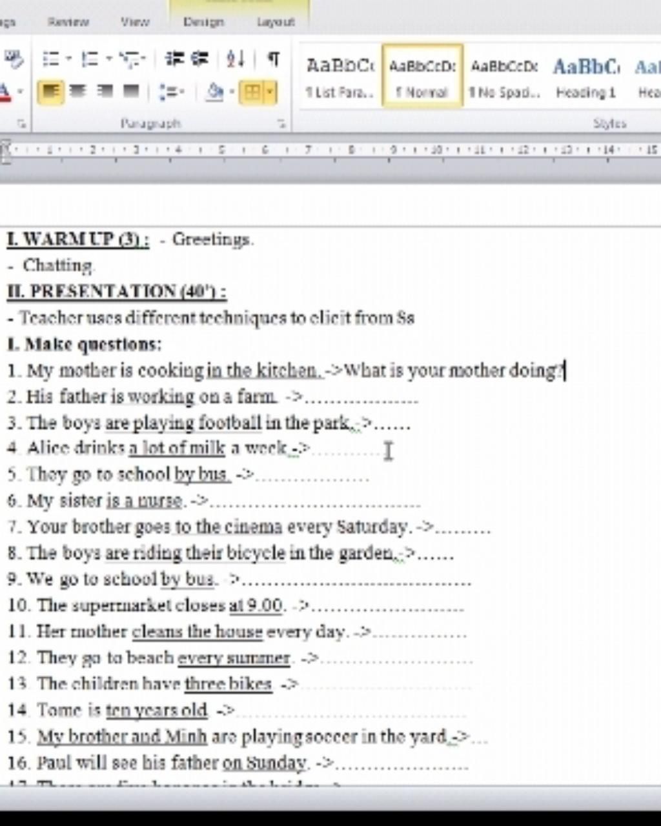Open the Numbering dropdown arrow
This screenshot has height=826, width=661.
point(108,60)
